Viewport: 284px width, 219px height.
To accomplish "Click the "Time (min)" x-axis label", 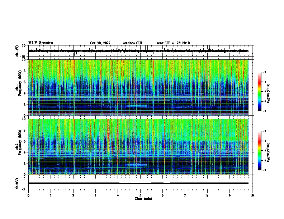I will coord(143,199).
